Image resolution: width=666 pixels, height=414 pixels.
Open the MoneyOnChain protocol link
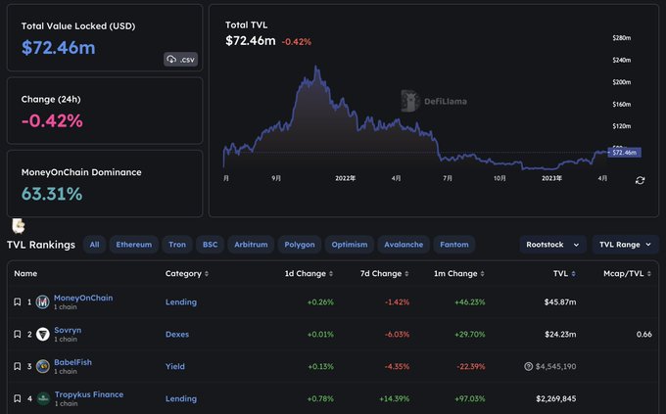tap(83, 299)
